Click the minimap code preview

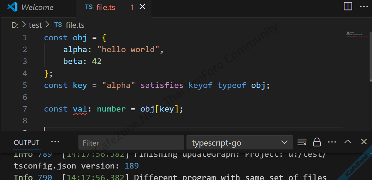(357, 34)
